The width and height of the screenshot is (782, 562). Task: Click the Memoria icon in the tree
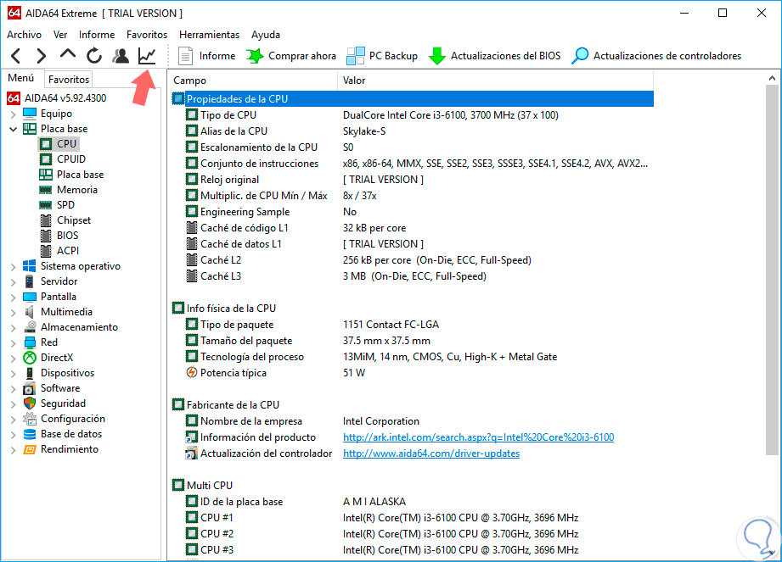click(x=45, y=190)
